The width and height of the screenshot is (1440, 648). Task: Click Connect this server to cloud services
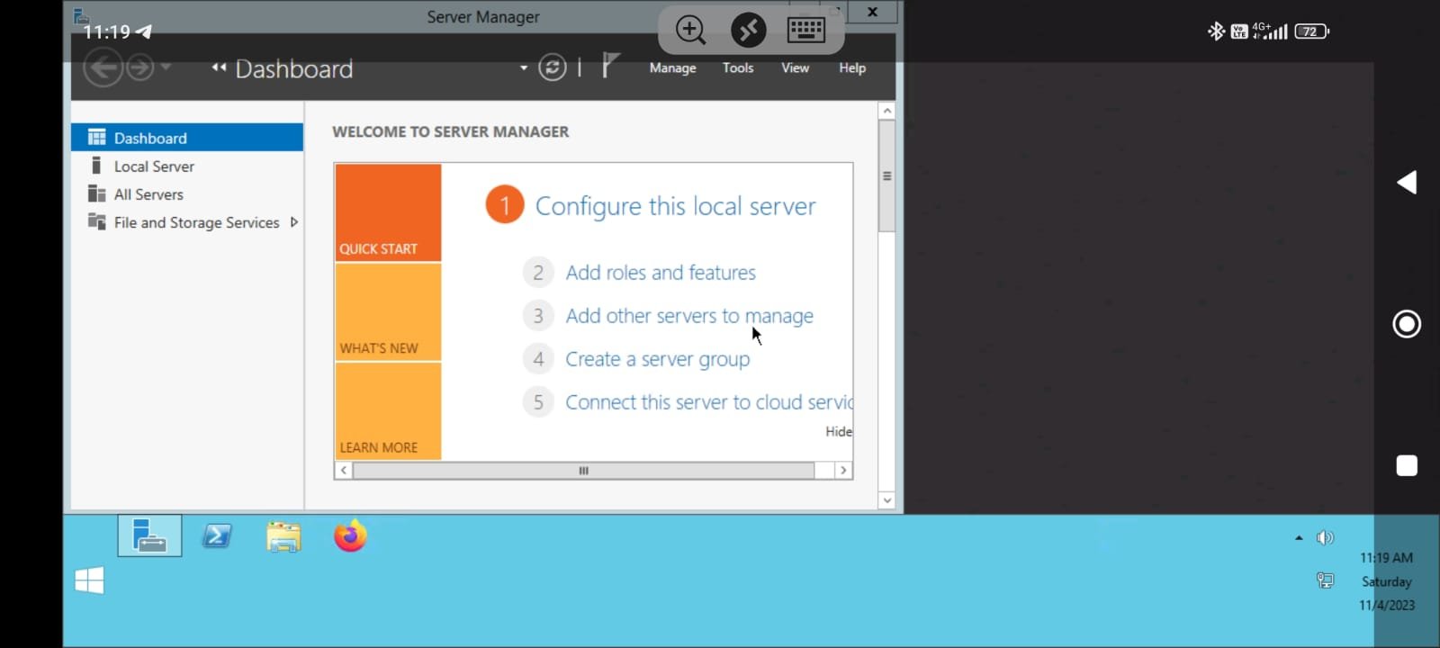708,402
